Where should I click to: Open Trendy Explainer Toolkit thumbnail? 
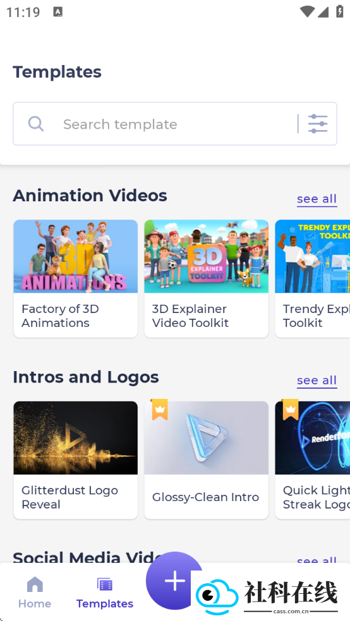[312, 256]
